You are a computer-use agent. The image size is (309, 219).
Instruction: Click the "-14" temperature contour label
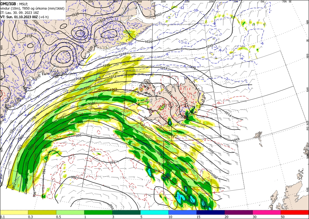[84, 11]
